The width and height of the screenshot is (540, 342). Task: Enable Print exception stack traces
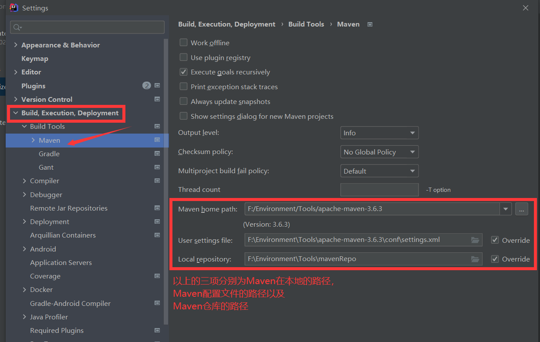[183, 87]
